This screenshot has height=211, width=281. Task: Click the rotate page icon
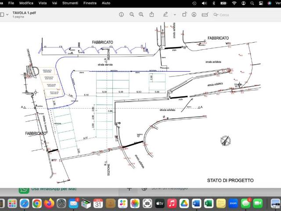click(184, 15)
